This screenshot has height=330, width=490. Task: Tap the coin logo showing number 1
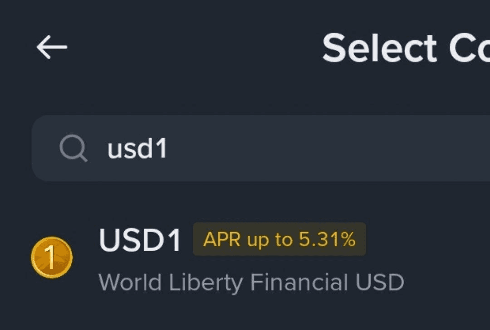(x=51, y=257)
